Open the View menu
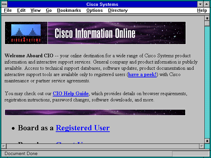 [35, 11]
